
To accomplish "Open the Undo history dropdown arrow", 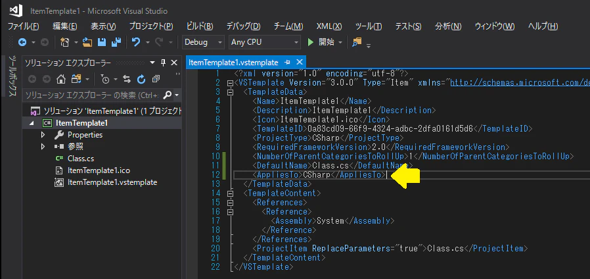I will click(x=147, y=43).
